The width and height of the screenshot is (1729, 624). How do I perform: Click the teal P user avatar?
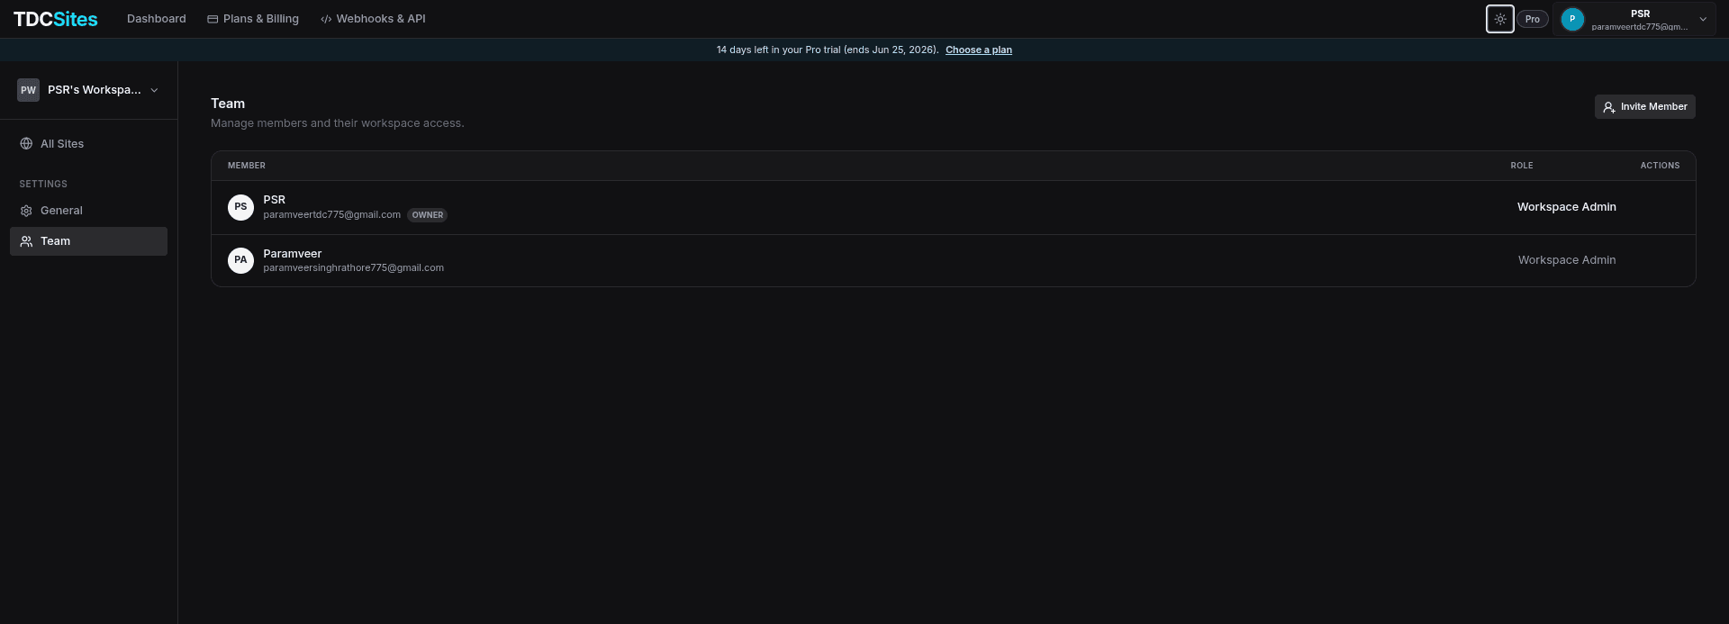coord(1572,19)
